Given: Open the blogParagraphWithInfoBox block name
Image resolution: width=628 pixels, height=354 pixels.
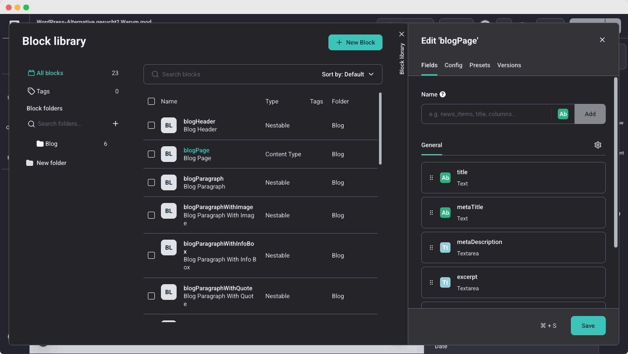Looking at the screenshot, I should 218,247.
